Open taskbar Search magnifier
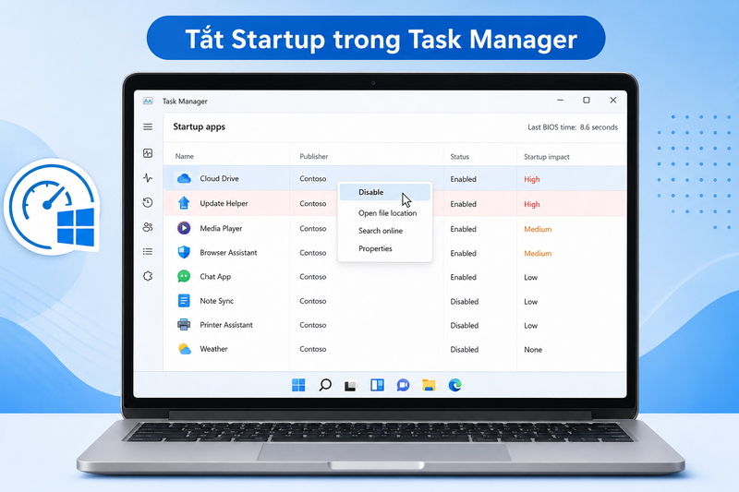The height and width of the screenshot is (492, 739). pyautogui.click(x=325, y=385)
